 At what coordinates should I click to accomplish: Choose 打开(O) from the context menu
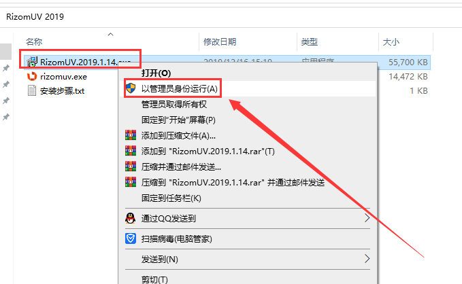click(156, 73)
